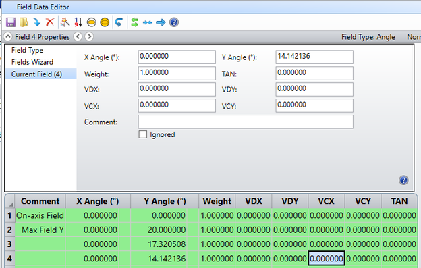Screen dimensions: 421x268
Task: Select row 2 Max Field Y header
Action: pyautogui.click(x=9, y=230)
